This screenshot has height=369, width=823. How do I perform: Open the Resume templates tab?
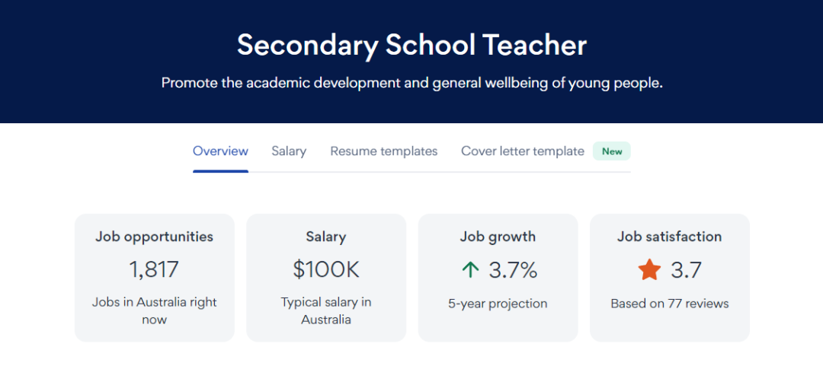pyautogui.click(x=383, y=151)
